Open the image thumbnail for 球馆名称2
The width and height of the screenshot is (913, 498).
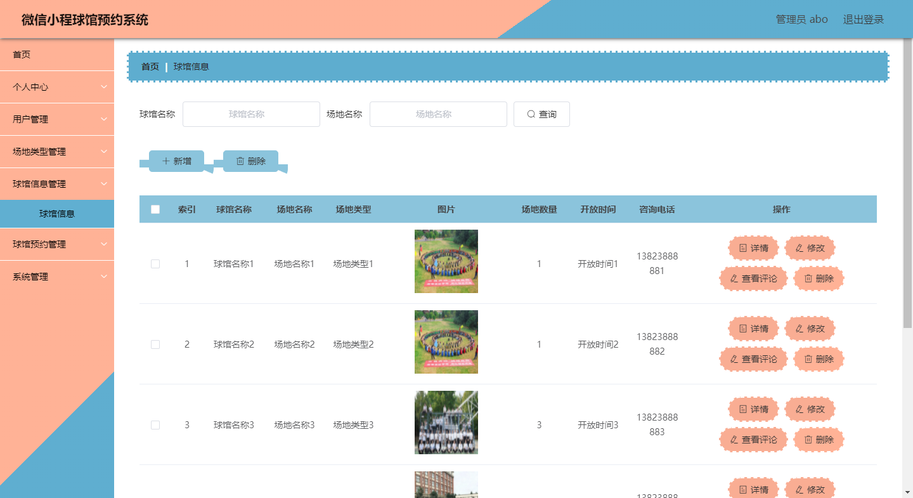coord(446,342)
